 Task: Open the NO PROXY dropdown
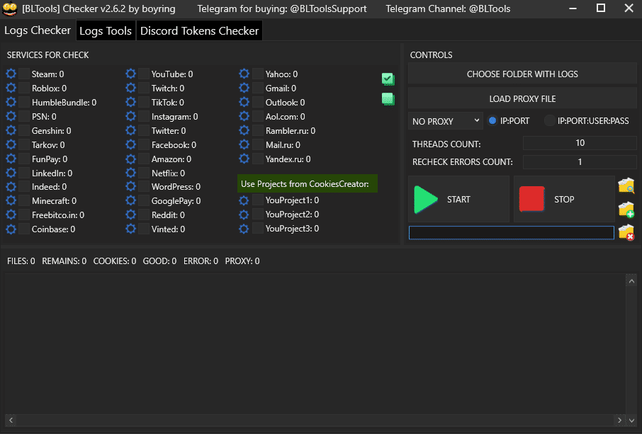[445, 120]
